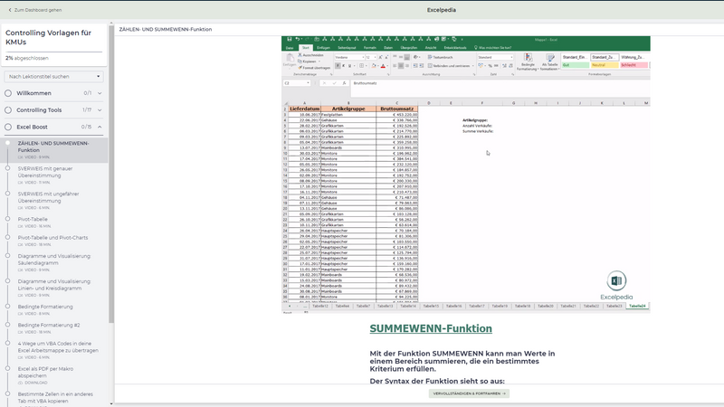The width and height of the screenshot is (724, 407).
Task: Open the number format dropdown Standard
Action: (495, 57)
